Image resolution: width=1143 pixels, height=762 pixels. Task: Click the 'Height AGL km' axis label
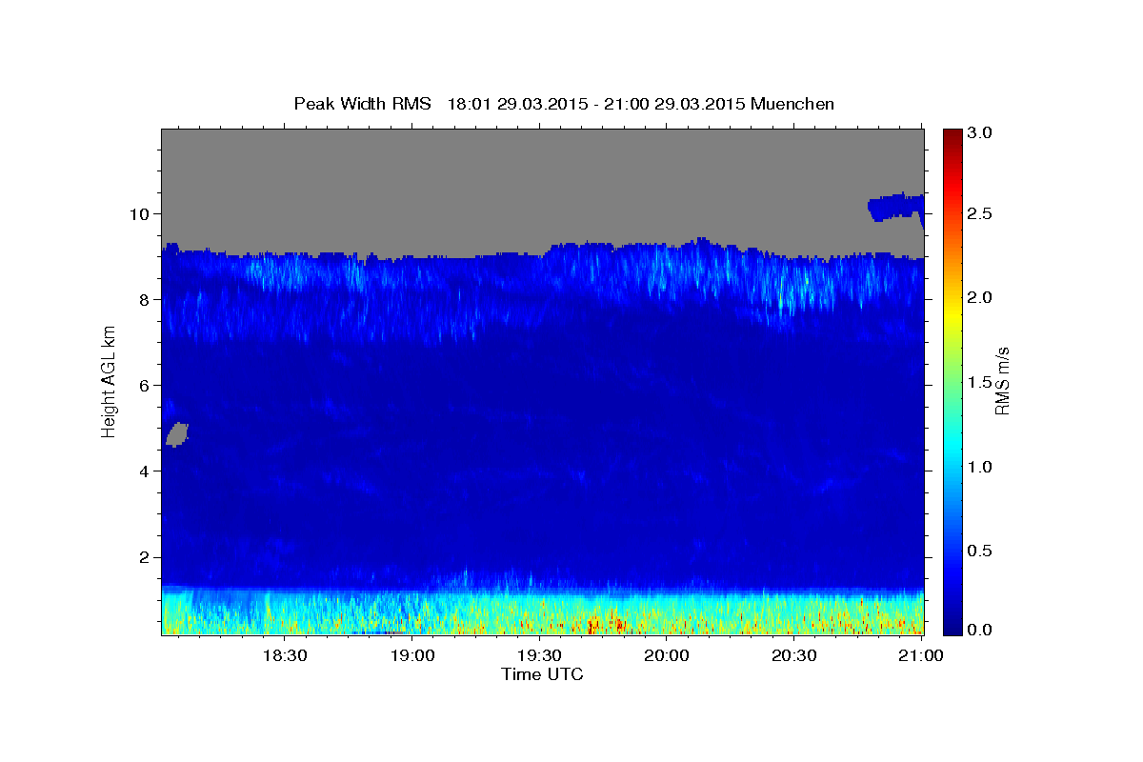(x=109, y=381)
